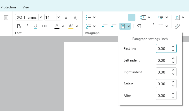The width and height of the screenshot is (189, 111).
Task: Increase Left indent value
Action: pyautogui.click(x=173, y=58)
